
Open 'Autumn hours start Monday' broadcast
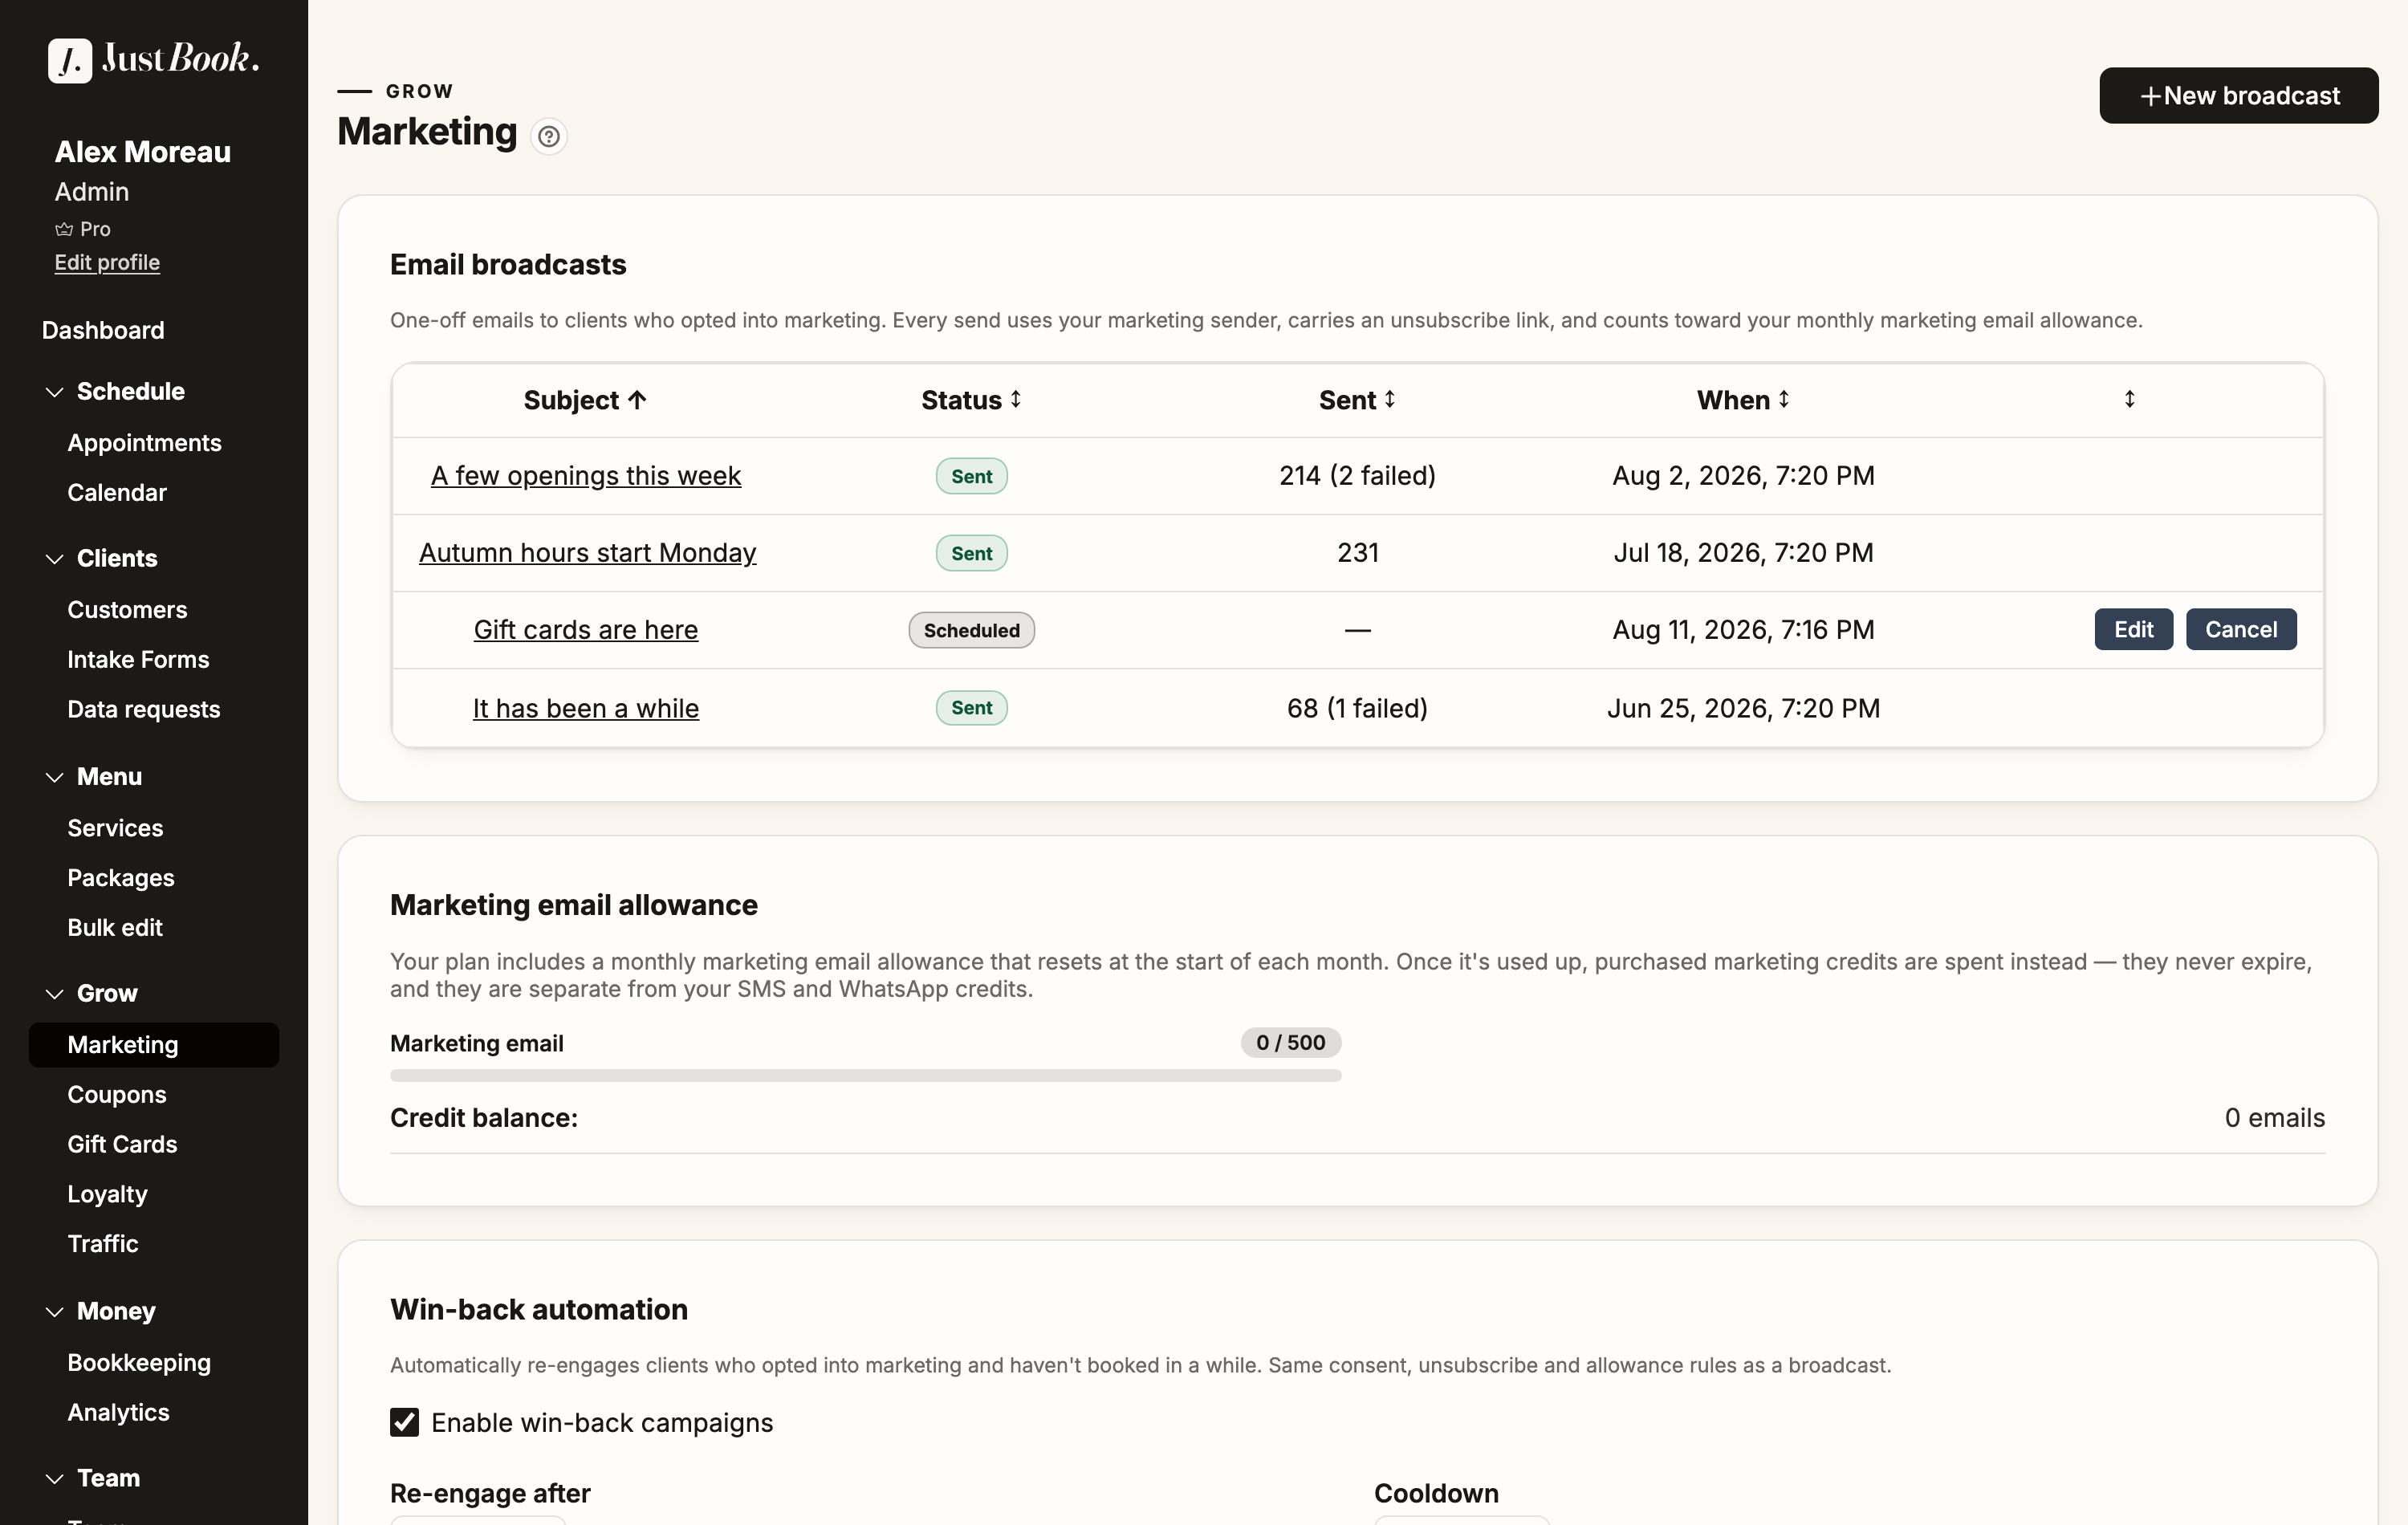[x=587, y=553]
